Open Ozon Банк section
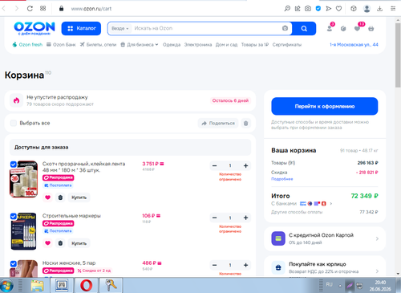The height and width of the screenshot is (293, 401). [61, 44]
